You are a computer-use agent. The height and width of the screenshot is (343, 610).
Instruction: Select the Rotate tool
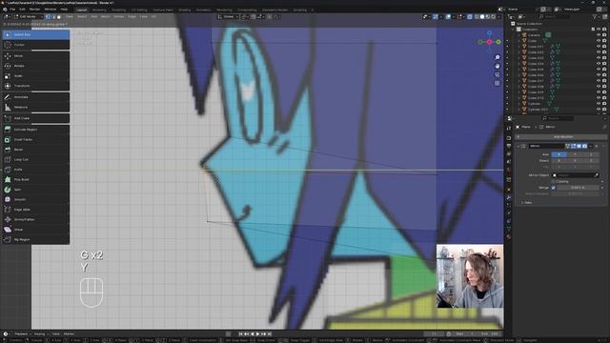click(36, 66)
